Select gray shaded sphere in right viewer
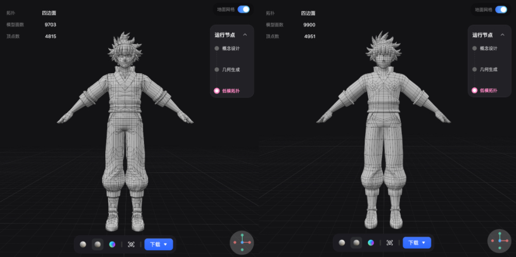Screen dimensions: 516x257 pos(357,243)
